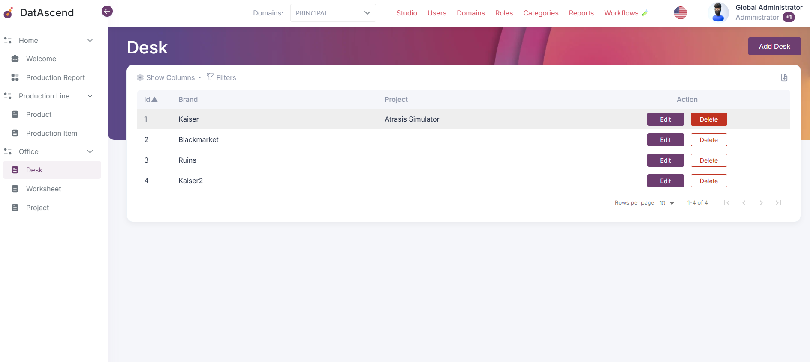Screen dimensions: 810x362
Task: Click the Add Desk button
Action: point(774,46)
